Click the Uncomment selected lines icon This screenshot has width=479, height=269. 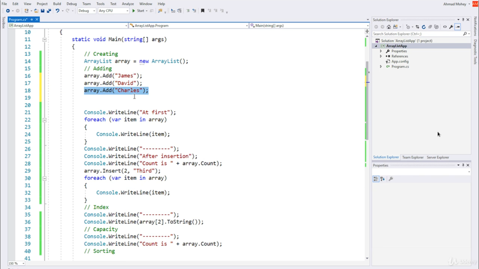pos(179,11)
